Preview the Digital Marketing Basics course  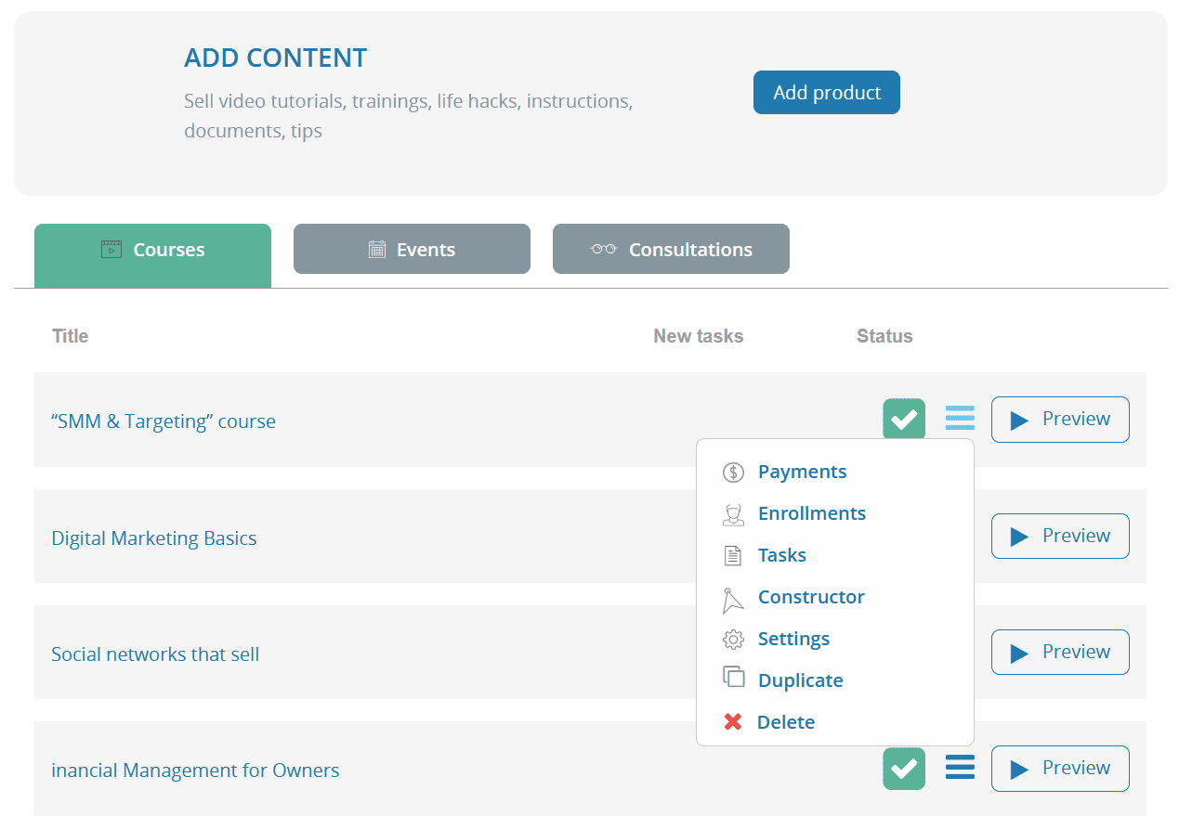1059,536
